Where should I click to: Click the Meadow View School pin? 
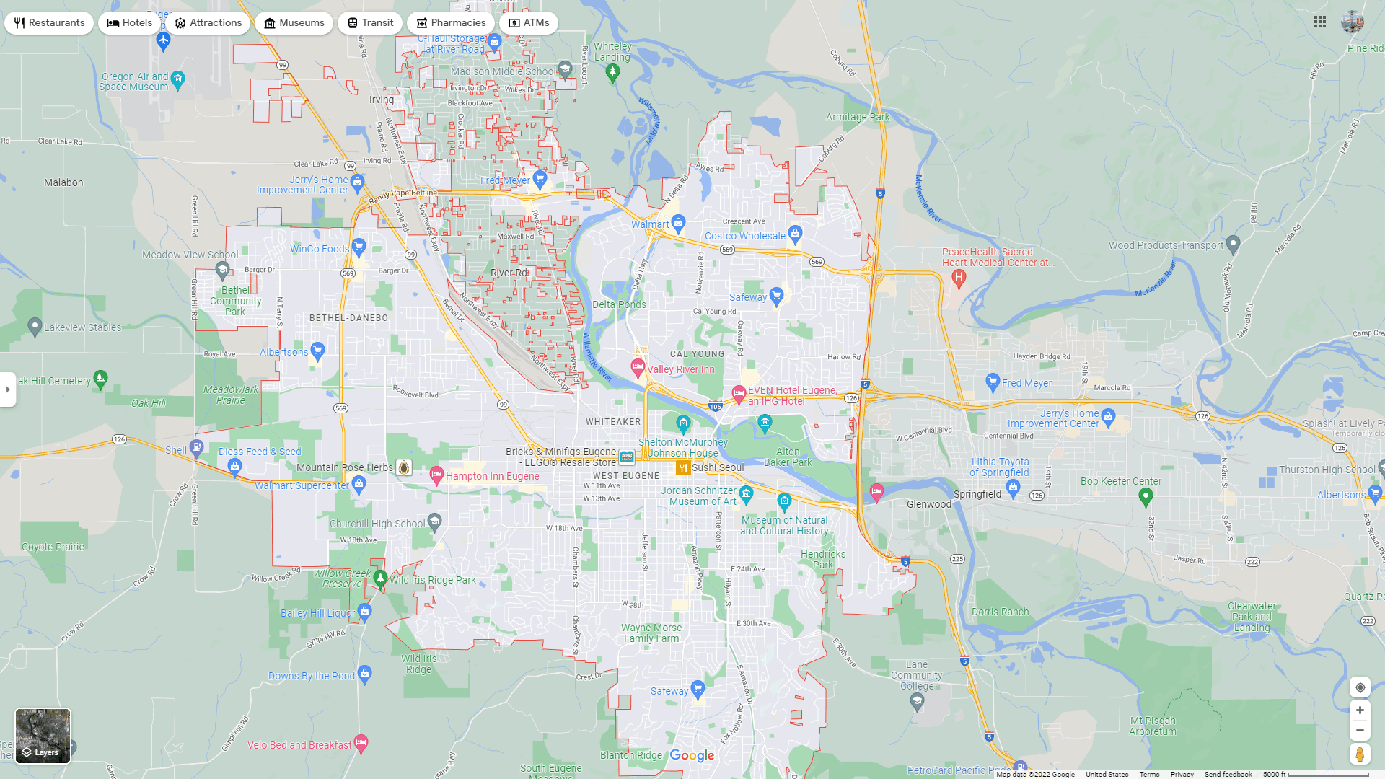[x=222, y=270]
